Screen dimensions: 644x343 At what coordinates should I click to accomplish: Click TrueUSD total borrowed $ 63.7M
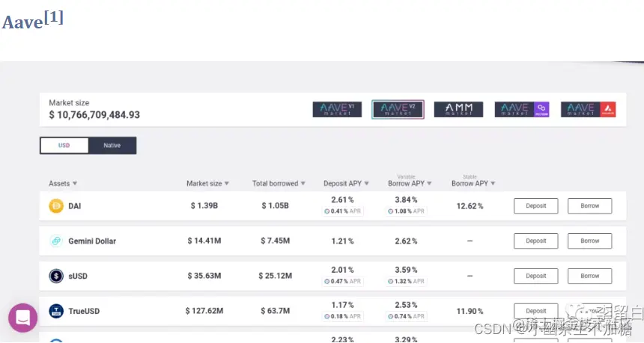coord(275,311)
